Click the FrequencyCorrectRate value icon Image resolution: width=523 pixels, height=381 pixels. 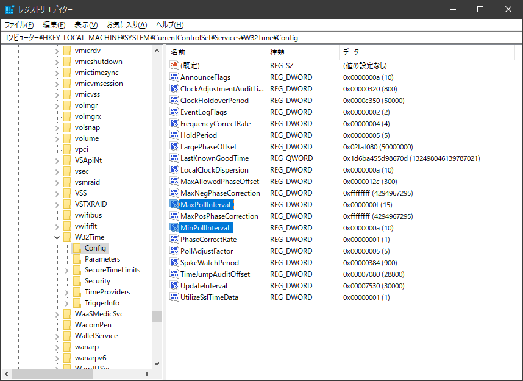coord(174,123)
